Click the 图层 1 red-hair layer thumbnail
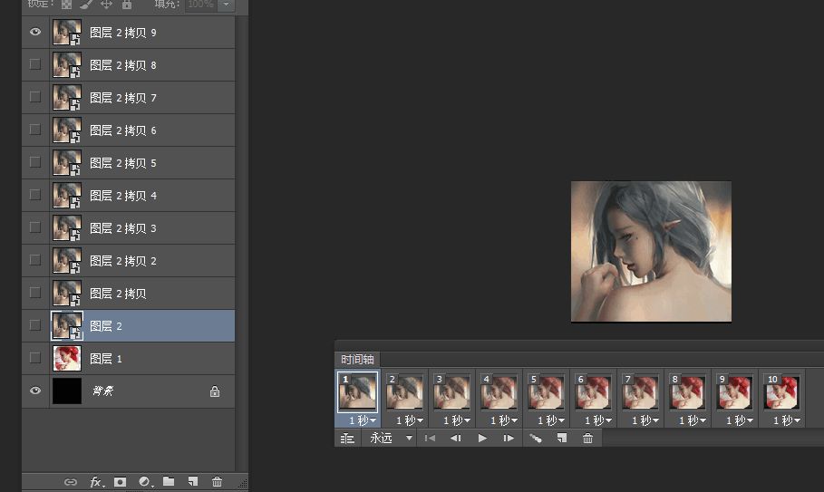824x492 pixels. click(67, 358)
